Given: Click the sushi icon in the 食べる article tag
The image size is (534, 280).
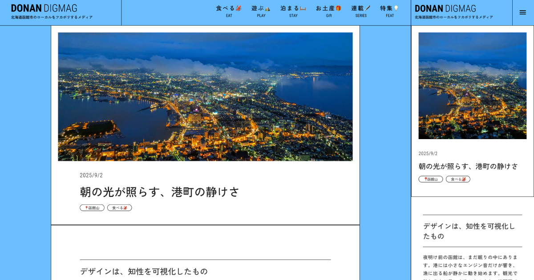Looking at the screenshot, I should (x=125, y=207).
